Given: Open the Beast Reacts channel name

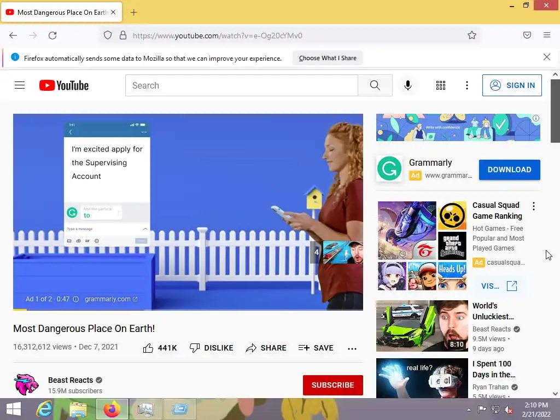Looking at the screenshot, I should tap(71, 380).
